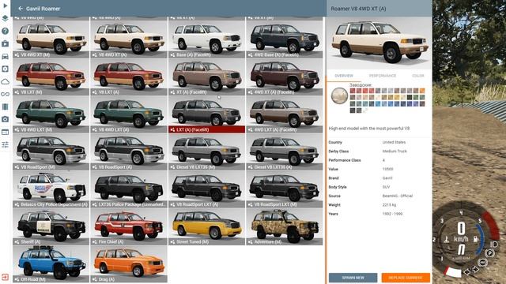The image size is (506, 284).
Task: Select the Sheriff (A) Roamer thumbnail
Action: click(51, 226)
